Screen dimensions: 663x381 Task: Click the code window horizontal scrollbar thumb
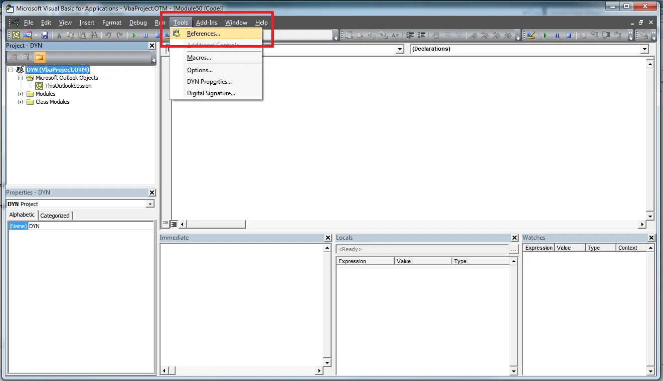coord(216,224)
